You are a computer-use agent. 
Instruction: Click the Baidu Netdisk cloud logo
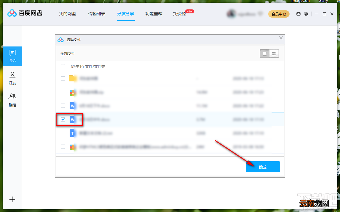12,13
